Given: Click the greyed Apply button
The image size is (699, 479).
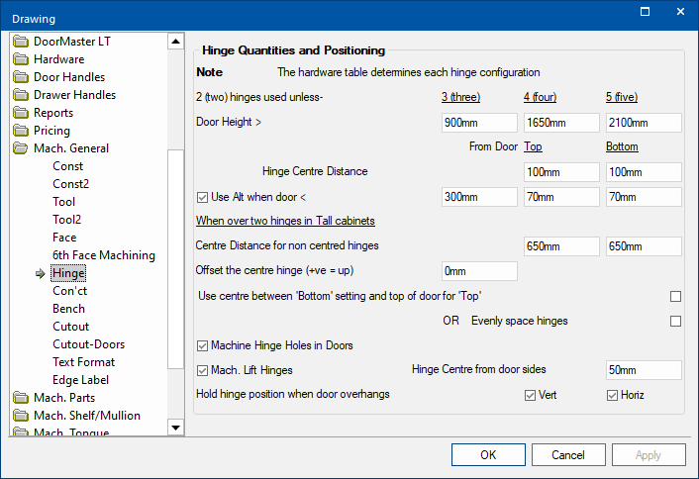Looking at the screenshot, I should [649, 455].
